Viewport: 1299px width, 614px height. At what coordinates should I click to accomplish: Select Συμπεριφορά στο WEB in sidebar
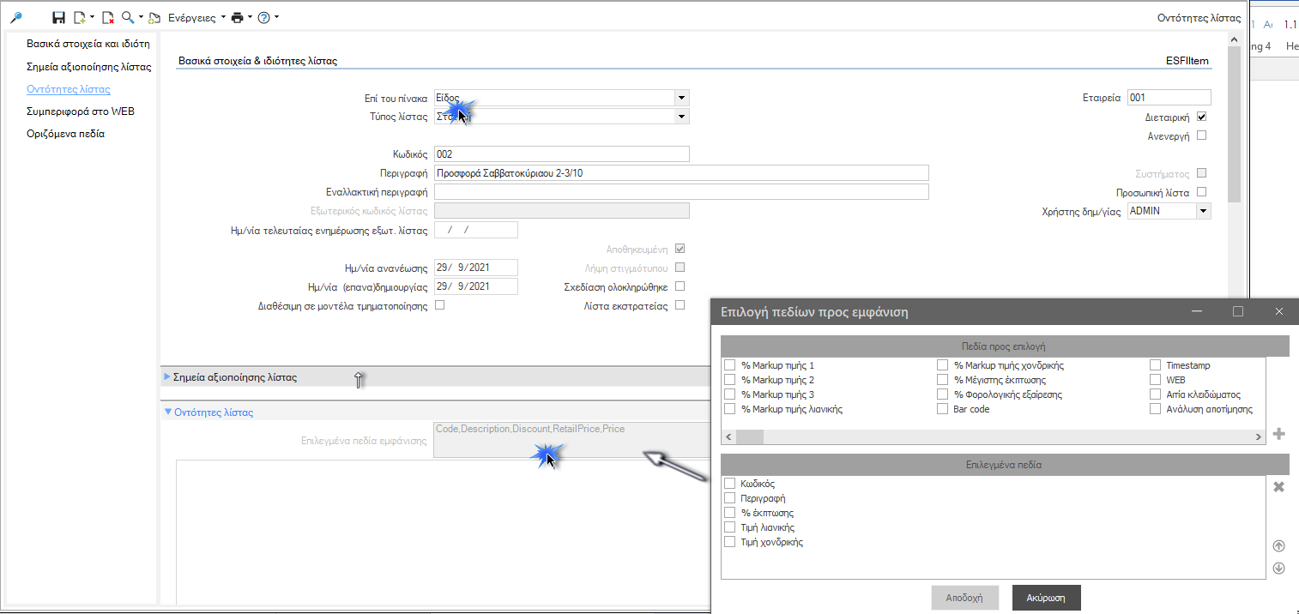click(81, 111)
